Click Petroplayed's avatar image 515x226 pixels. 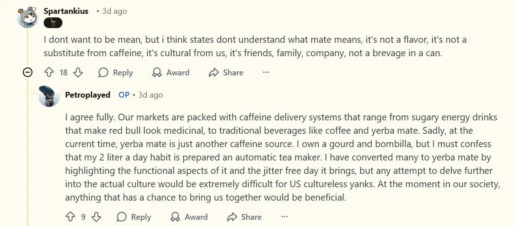[x=49, y=96]
